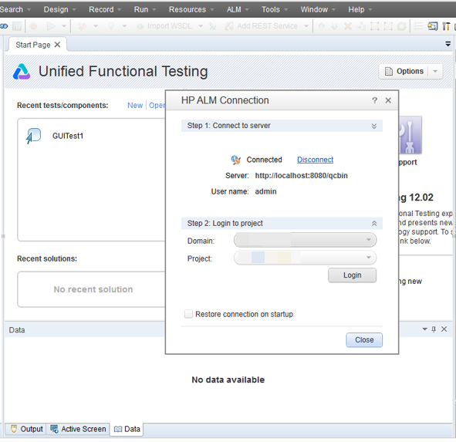The width and height of the screenshot is (456, 442).
Task: Click the ALM connection link icon in toolbar
Action: [x=4, y=26]
